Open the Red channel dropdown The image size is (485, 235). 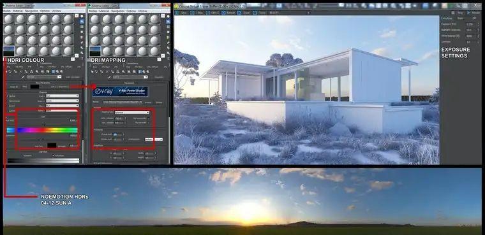click(62, 96)
